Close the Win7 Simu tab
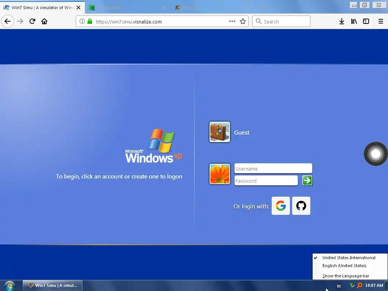The height and width of the screenshot is (291, 388). click(78, 8)
